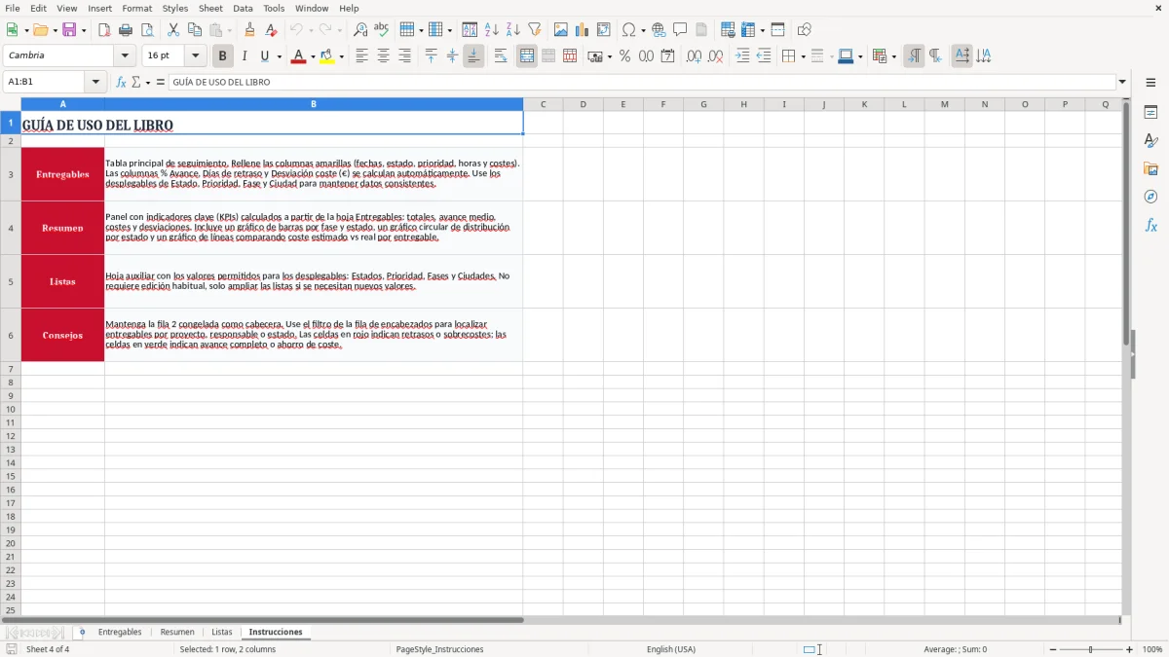Click the Zoom Out minus button
The height and width of the screenshot is (657, 1169).
pyautogui.click(x=1053, y=649)
